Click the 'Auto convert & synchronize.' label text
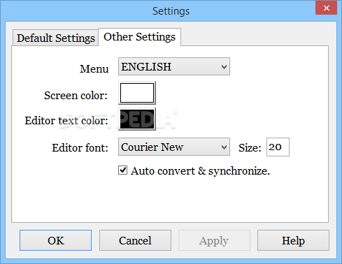 pos(200,171)
